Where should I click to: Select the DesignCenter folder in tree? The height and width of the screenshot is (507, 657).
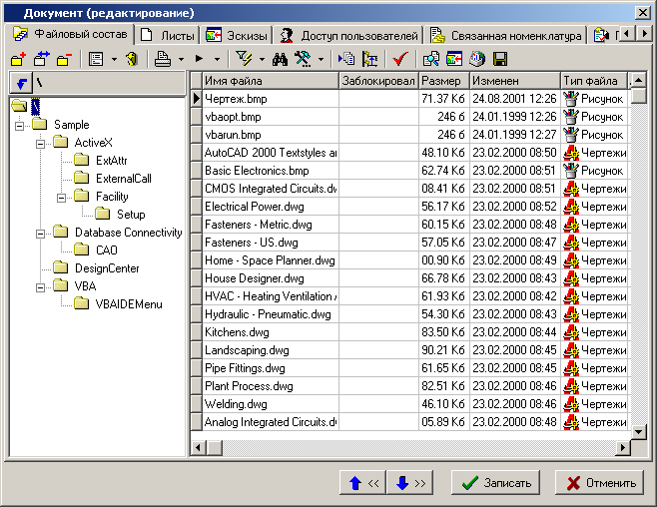coord(107,268)
